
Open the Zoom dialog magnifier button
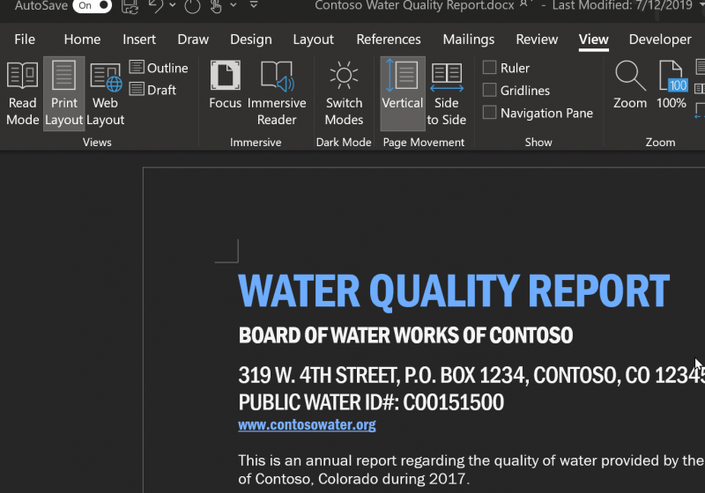tap(630, 85)
